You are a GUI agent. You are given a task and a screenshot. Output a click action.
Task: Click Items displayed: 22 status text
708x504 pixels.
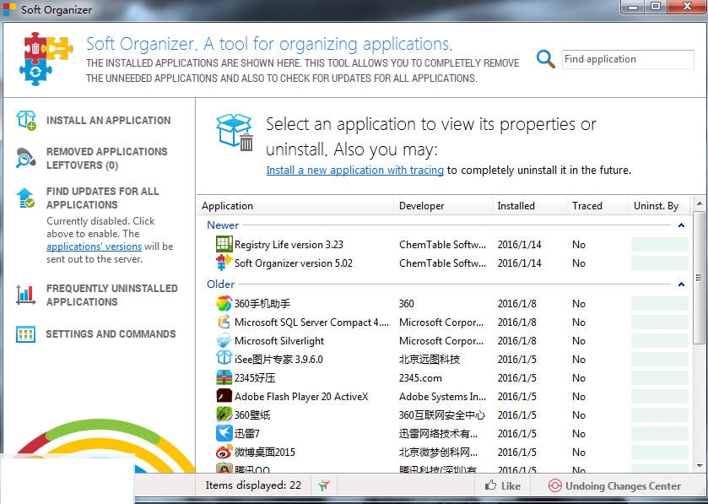click(x=253, y=485)
